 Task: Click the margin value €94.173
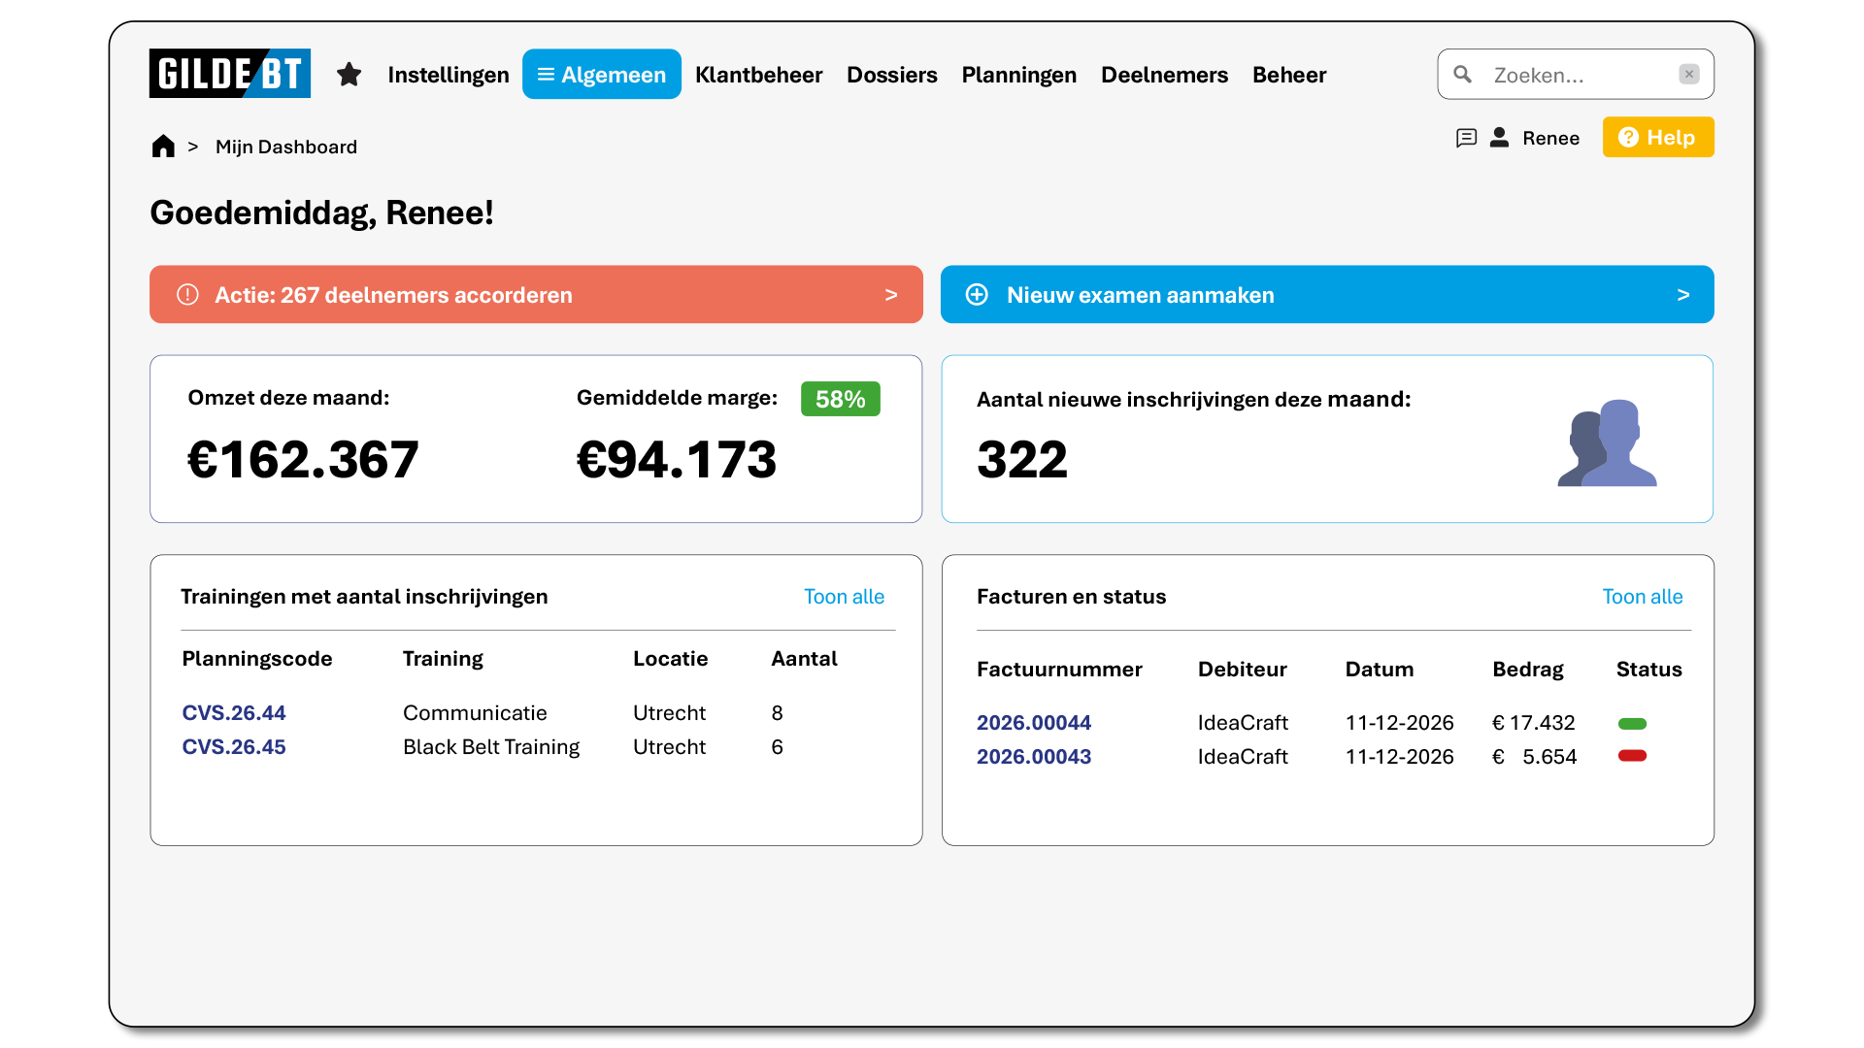coord(677,459)
